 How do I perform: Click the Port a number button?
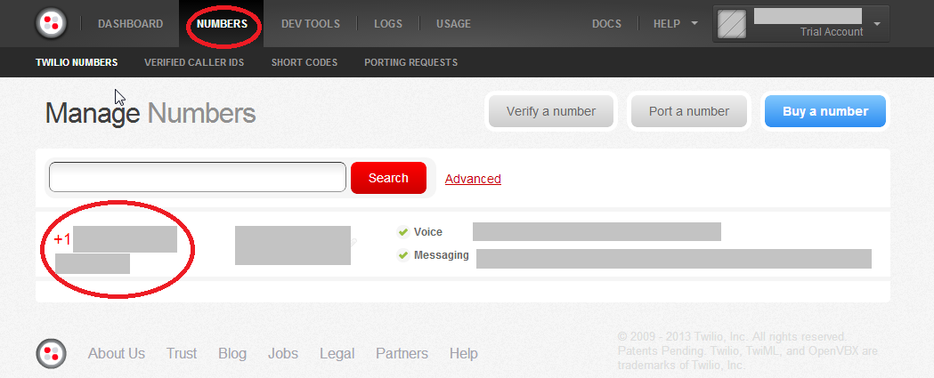coord(688,111)
